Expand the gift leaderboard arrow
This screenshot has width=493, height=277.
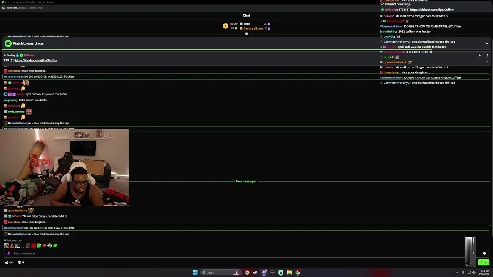coord(246,34)
